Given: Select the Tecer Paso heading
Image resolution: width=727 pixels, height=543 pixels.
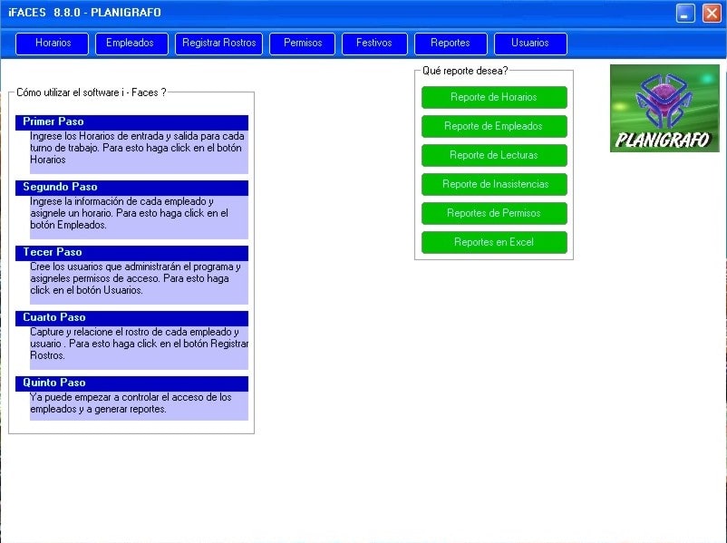Looking at the screenshot, I should (x=132, y=253).
